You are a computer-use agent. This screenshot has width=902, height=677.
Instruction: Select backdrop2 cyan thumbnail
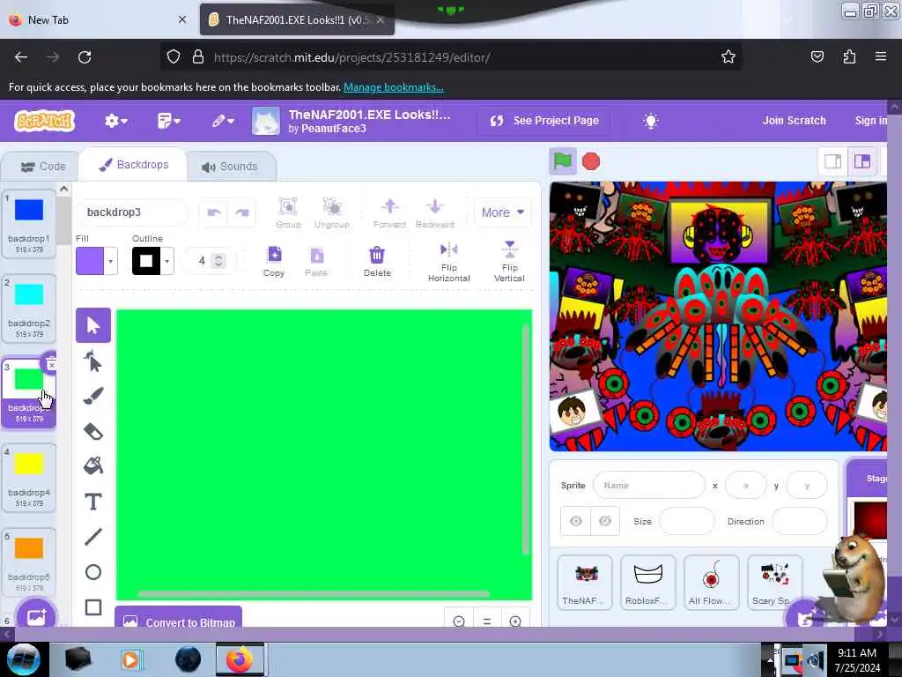29,309
